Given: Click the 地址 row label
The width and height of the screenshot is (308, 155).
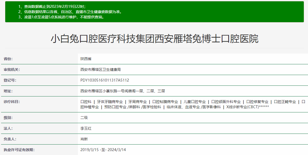Looking at the screenshot, I should [8, 91].
